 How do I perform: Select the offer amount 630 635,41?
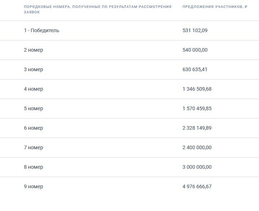195,69
